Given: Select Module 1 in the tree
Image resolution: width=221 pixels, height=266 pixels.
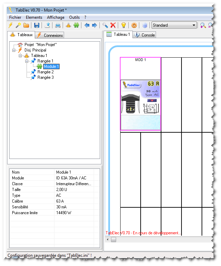Looking at the screenshot, I should (x=51, y=66).
